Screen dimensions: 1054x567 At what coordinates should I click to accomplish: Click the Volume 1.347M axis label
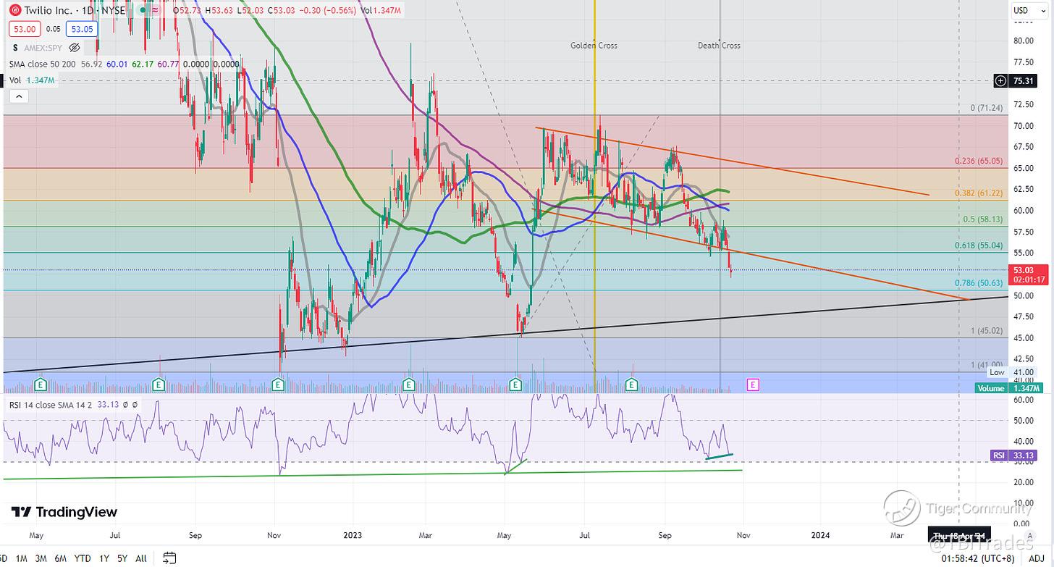[x=1008, y=388]
